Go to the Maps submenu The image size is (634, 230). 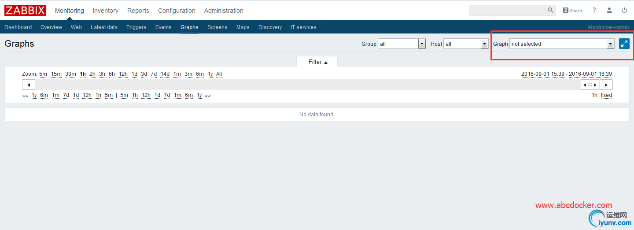tap(243, 27)
